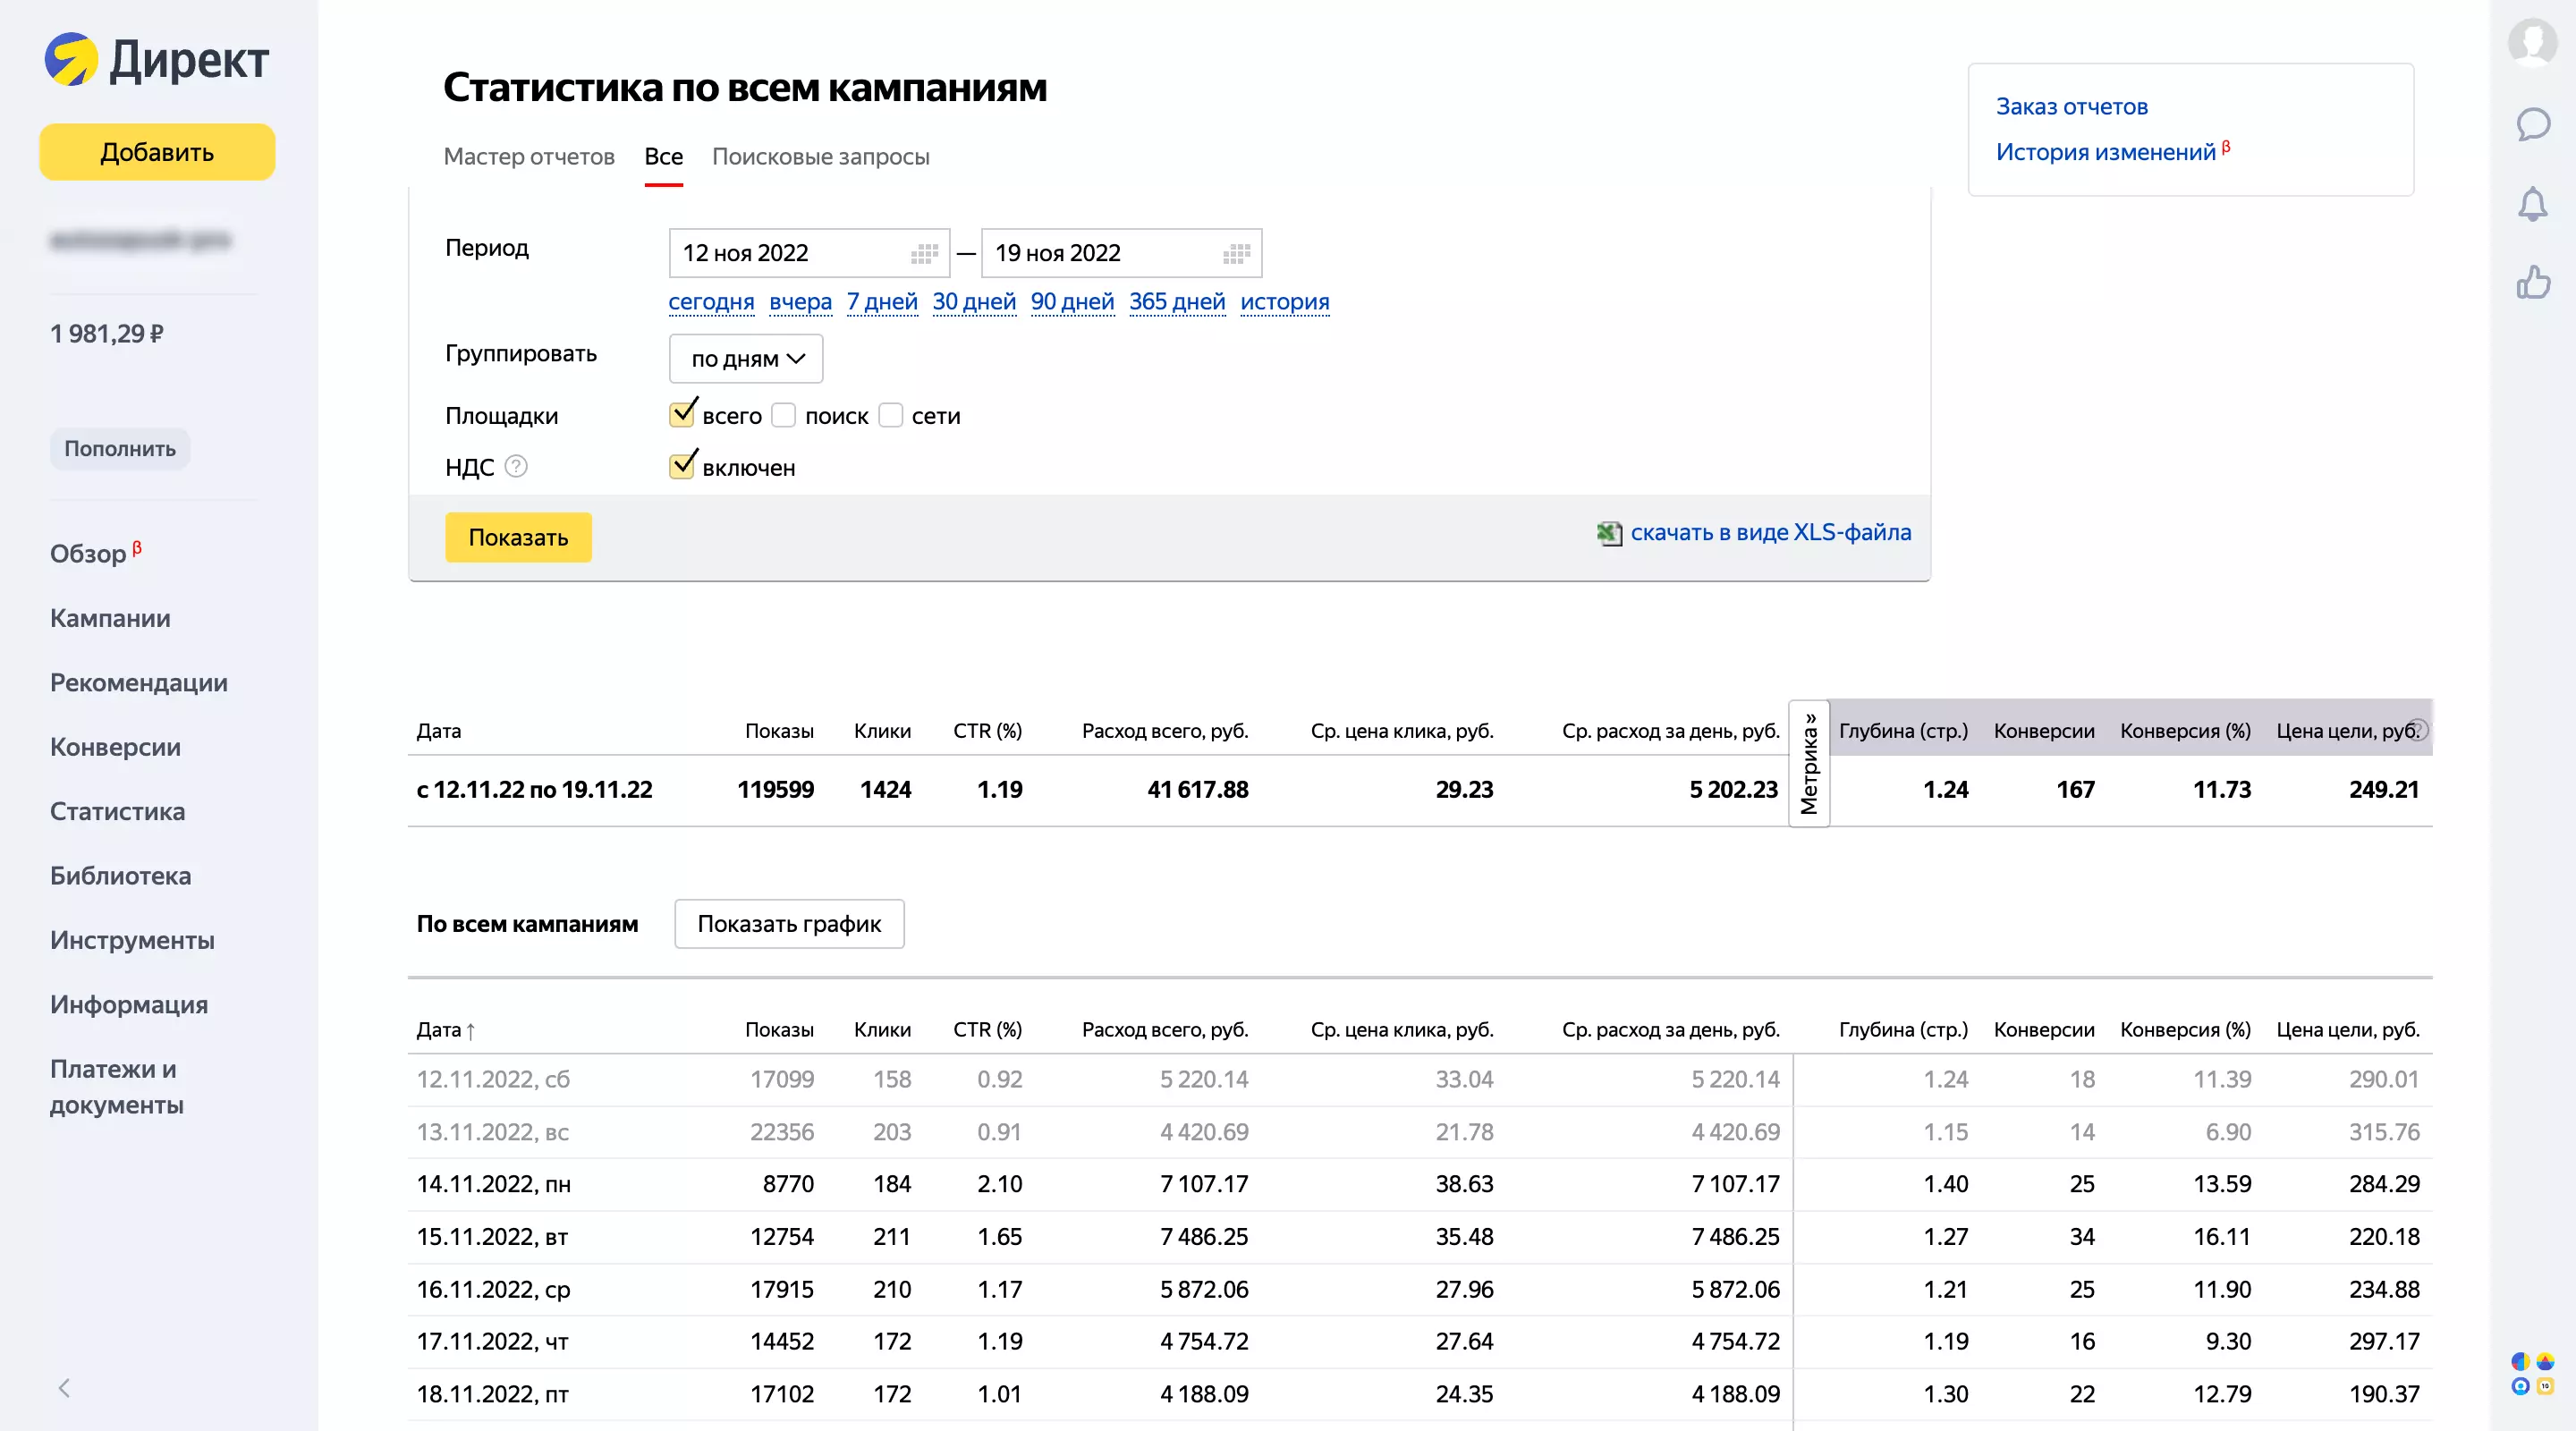This screenshot has height=1431, width=2576.
Task: Set period to '365 дней'
Action: coord(1177,301)
